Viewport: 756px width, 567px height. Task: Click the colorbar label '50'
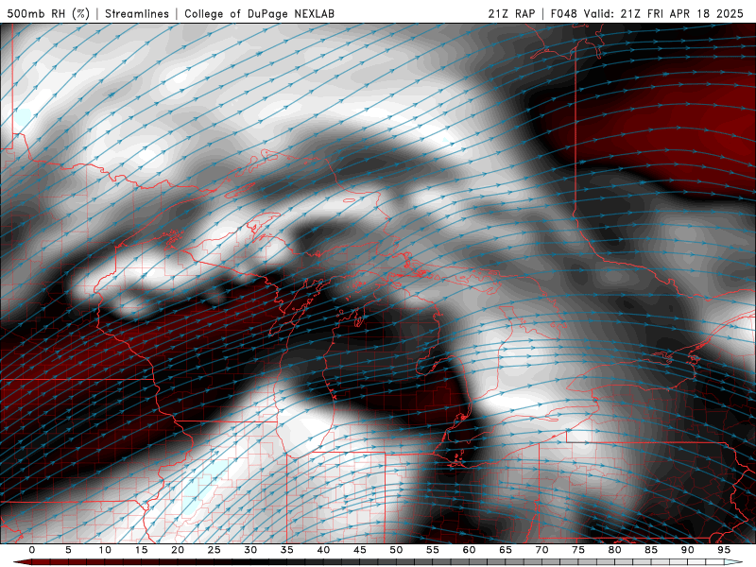click(x=396, y=550)
